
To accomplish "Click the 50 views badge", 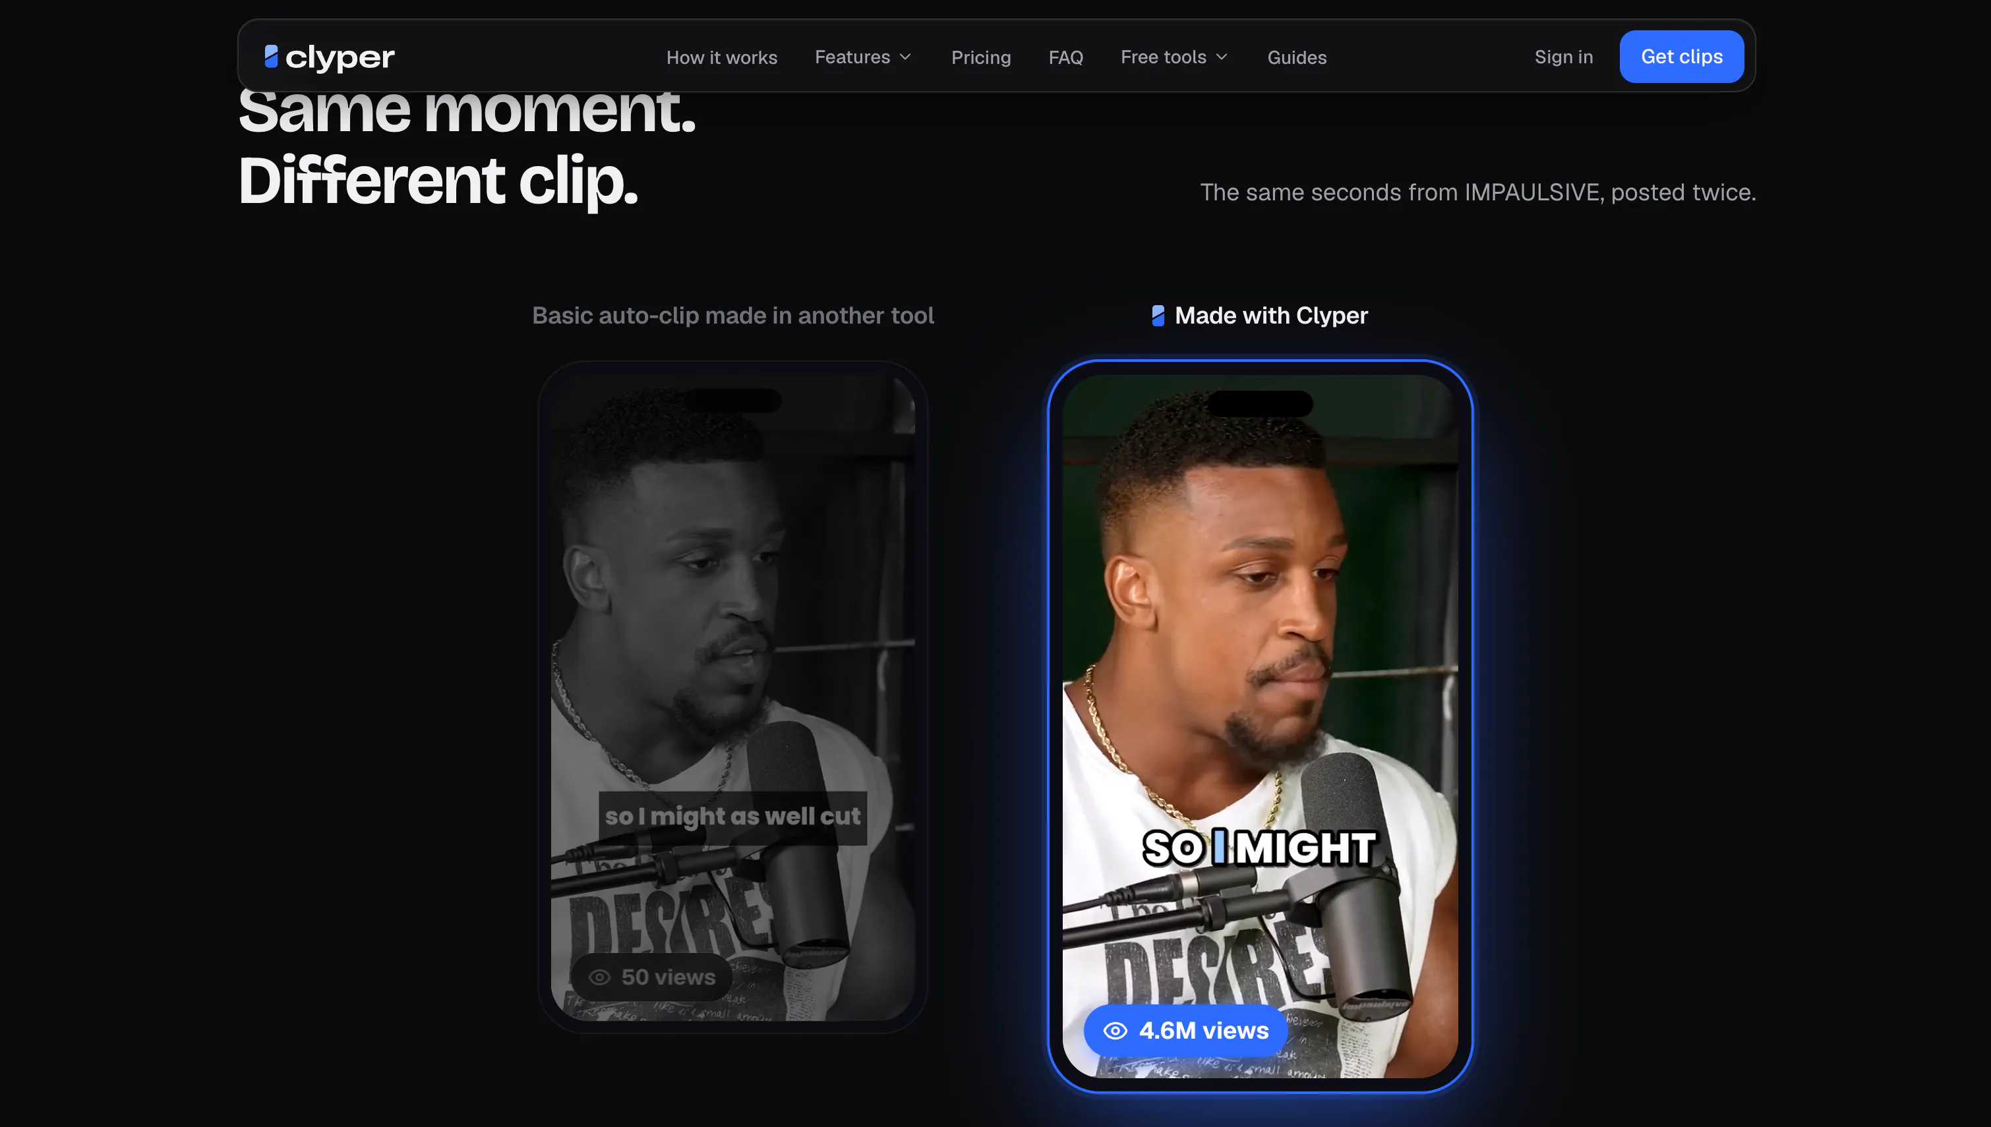I will pyautogui.click(x=652, y=977).
